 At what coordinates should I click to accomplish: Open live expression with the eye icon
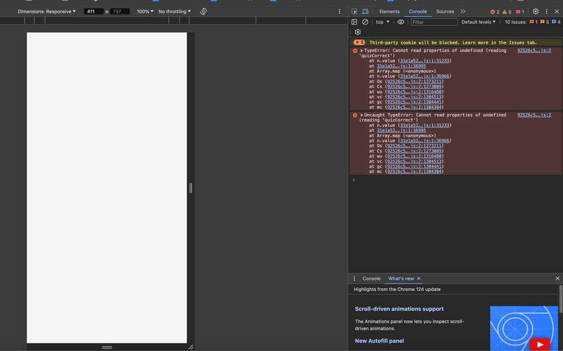(x=401, y=22)
